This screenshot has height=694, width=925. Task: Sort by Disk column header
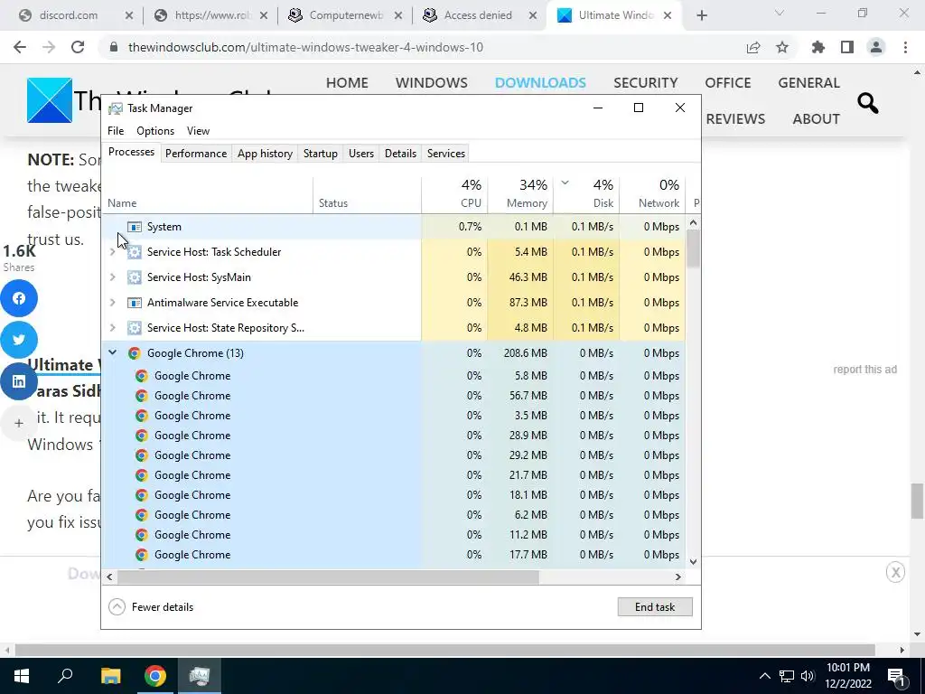(586, 193)
